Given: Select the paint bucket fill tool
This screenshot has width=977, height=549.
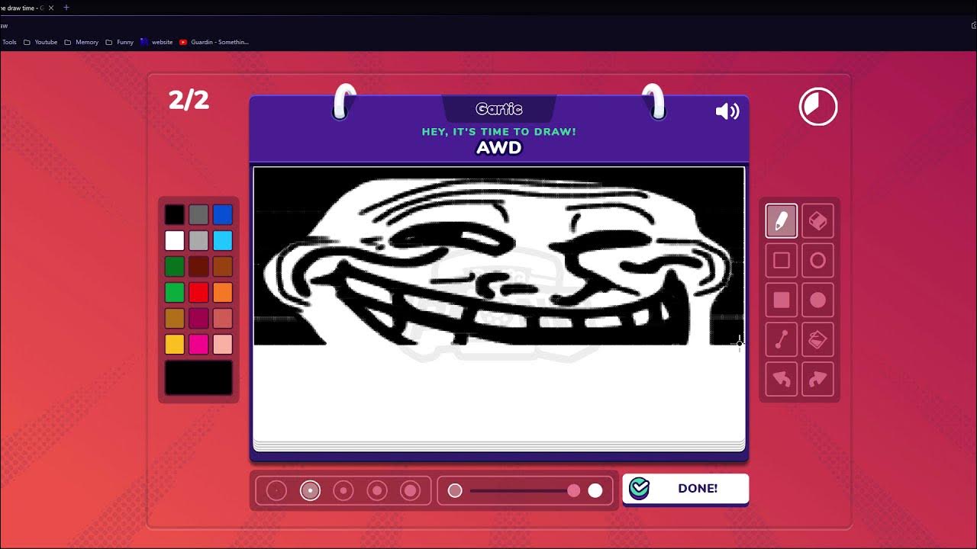Looking at the screenshot, I should [817, 340].
